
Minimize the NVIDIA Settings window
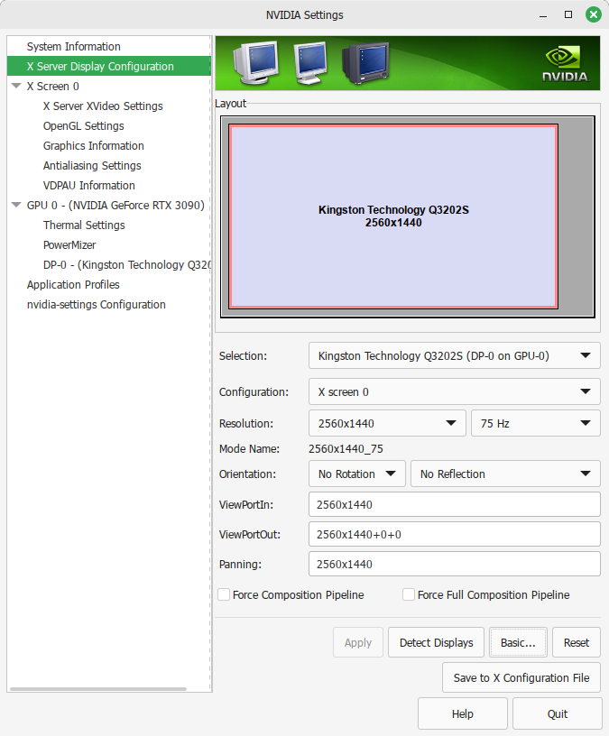[543, 15]
